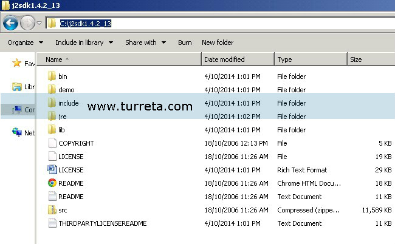This screenshot has height=244, width=395.
Task: Select the LICENSE Rich Text Format icon
Action: pos(52,169)
